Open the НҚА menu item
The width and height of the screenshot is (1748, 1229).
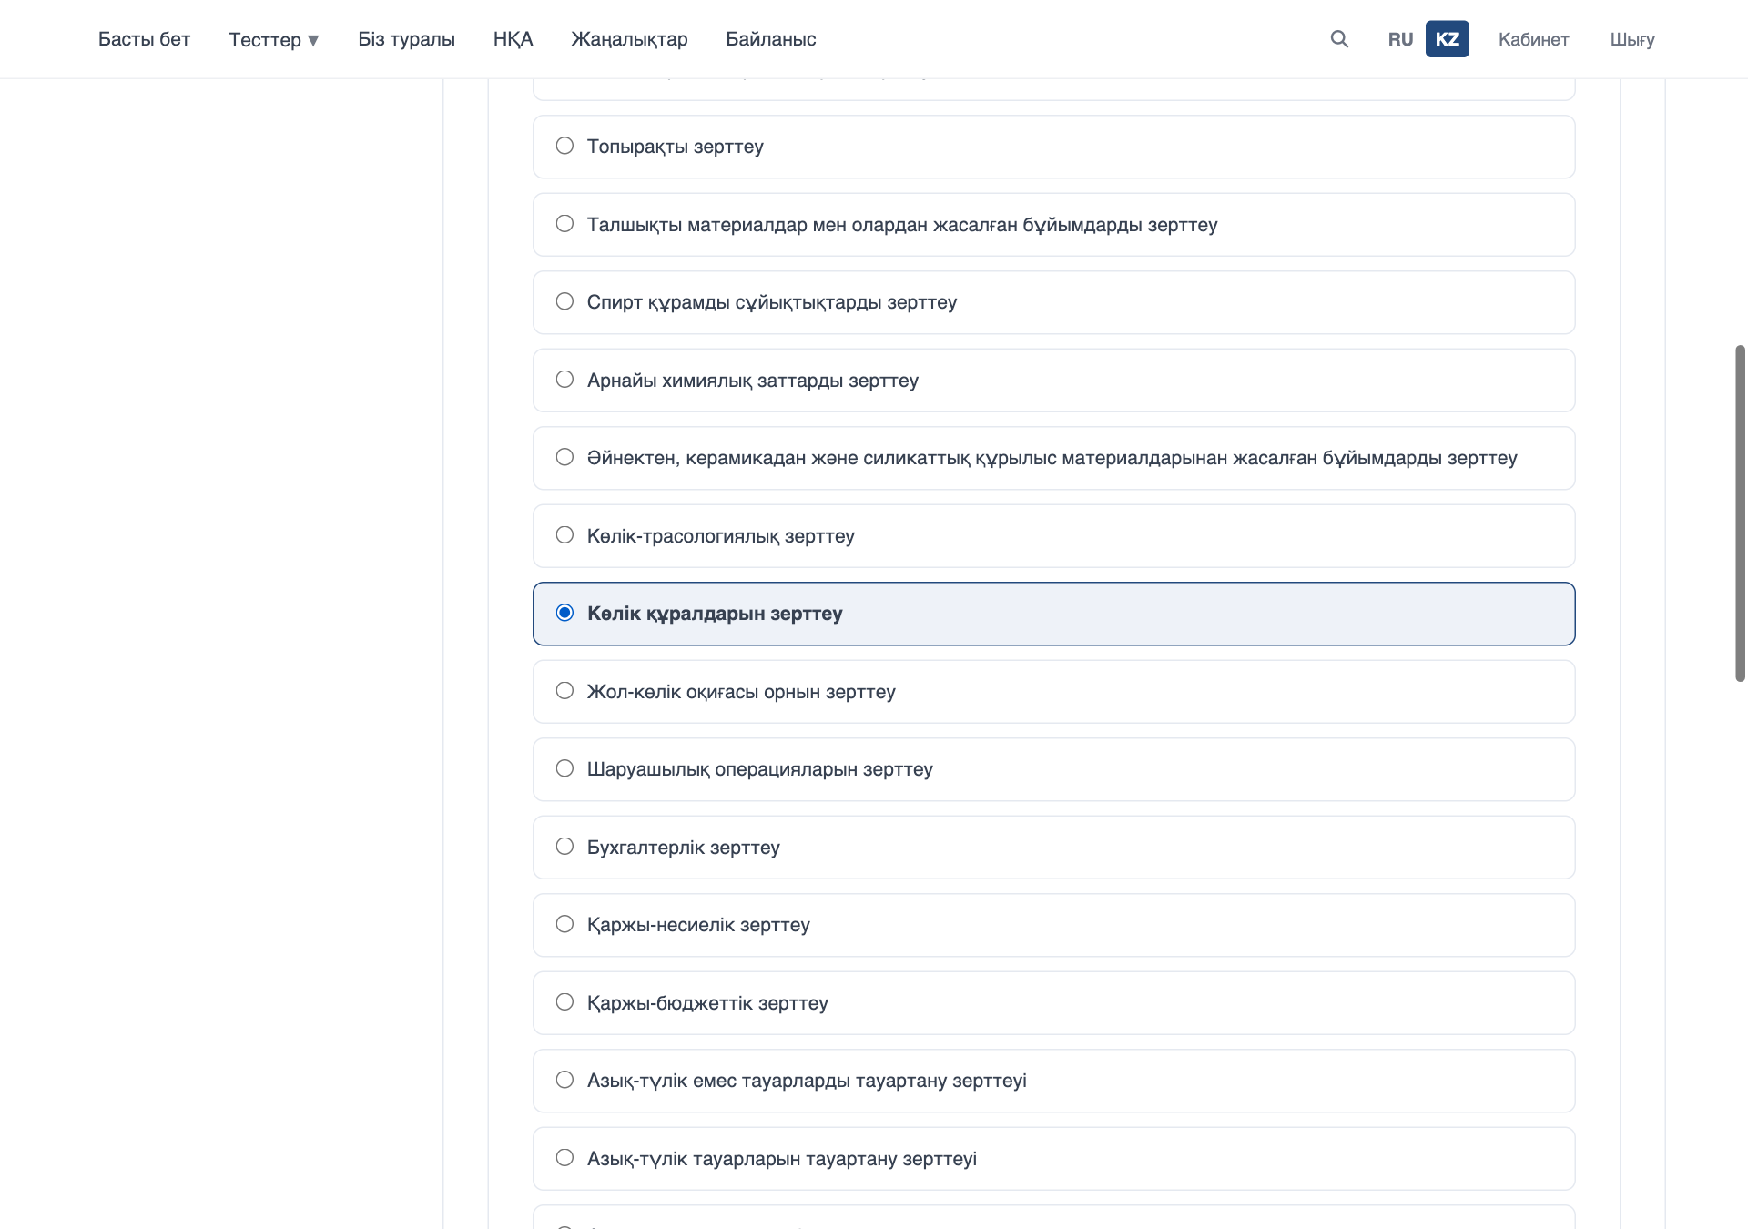[513, 39]
